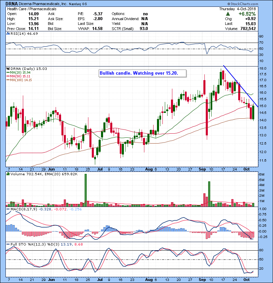Click the +6.52% percent change value

coord(247,14)
